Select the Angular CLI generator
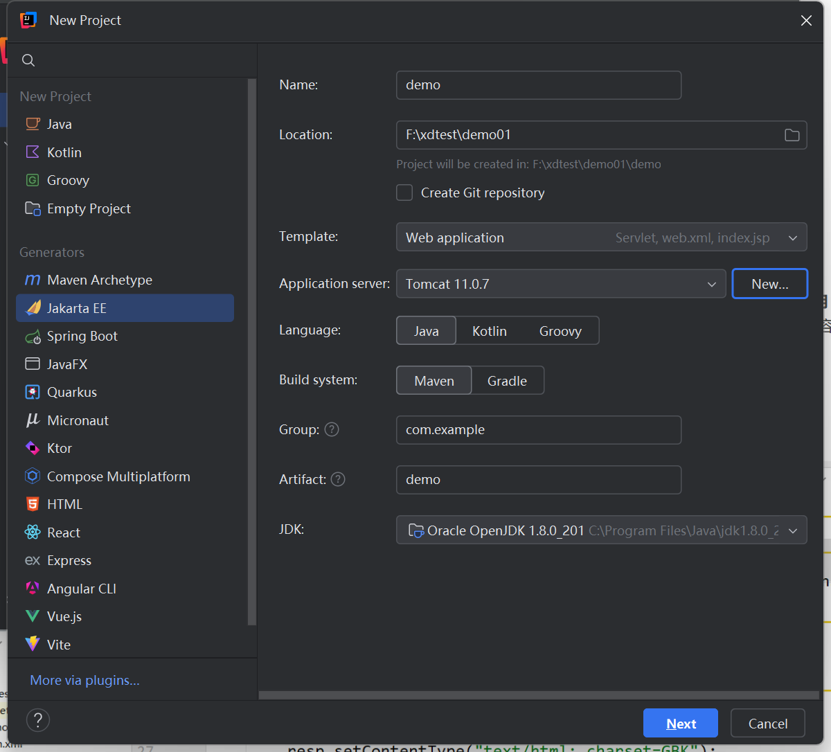 [125, 589]
